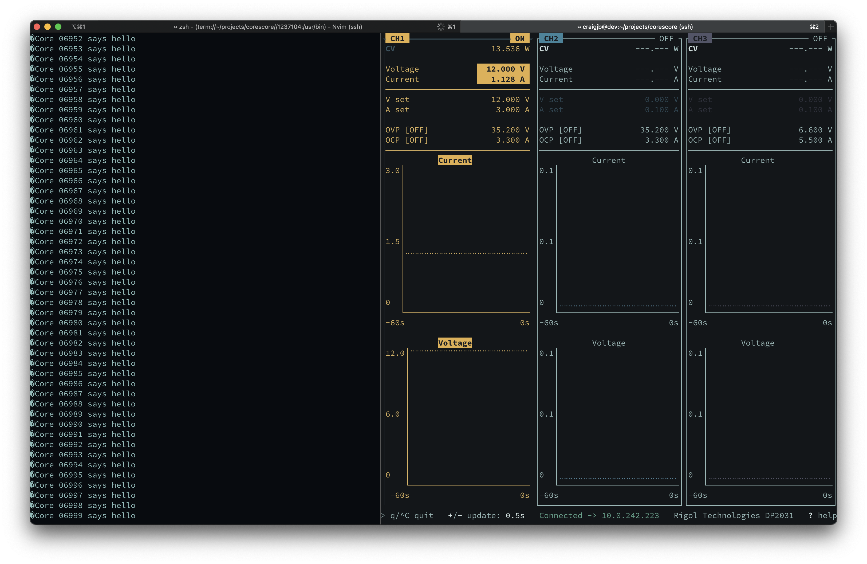Click the yellow minimize window button

click(47, 27)
